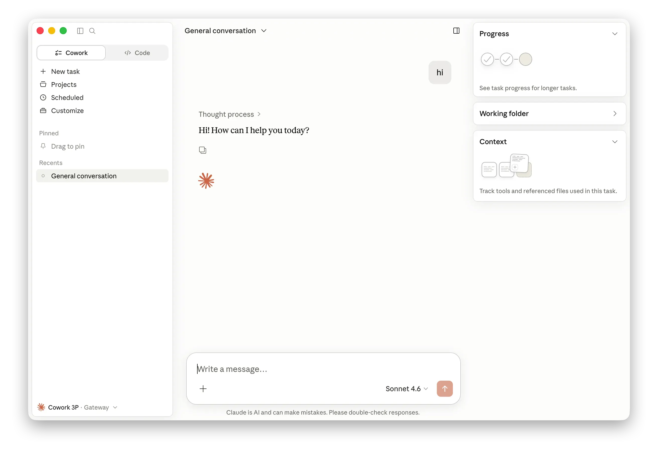Image resolution: width=658 pixels, height=458 pixels.
Task: Click the status circle beside General conversation
Action: pyautogui.click(x=43, y=176)
